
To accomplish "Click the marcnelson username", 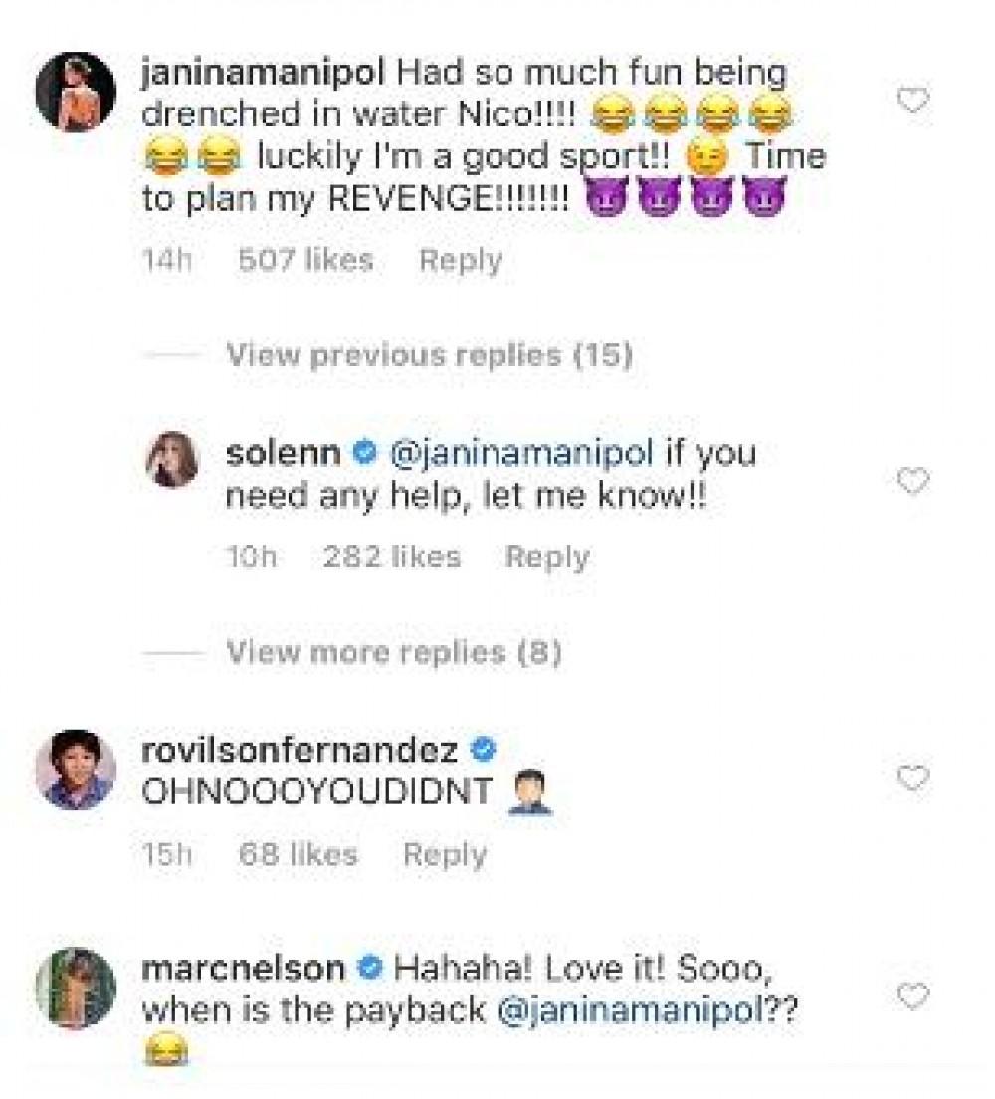I will click(244, 968).
